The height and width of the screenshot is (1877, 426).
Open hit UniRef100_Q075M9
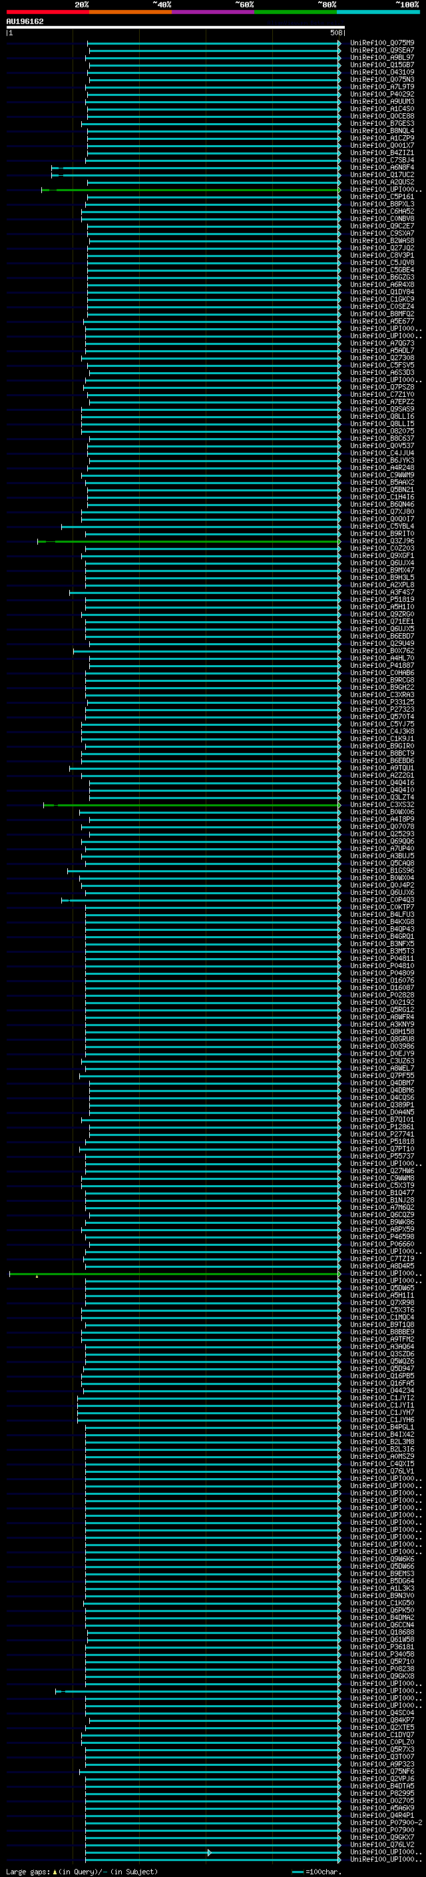coord(382,43)
